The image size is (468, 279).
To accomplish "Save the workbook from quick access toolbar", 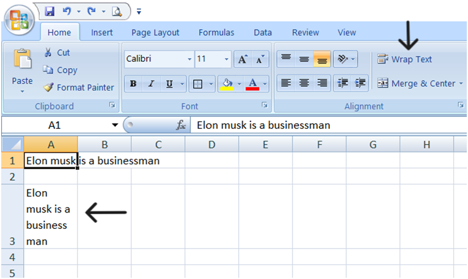I will point(49,12).
